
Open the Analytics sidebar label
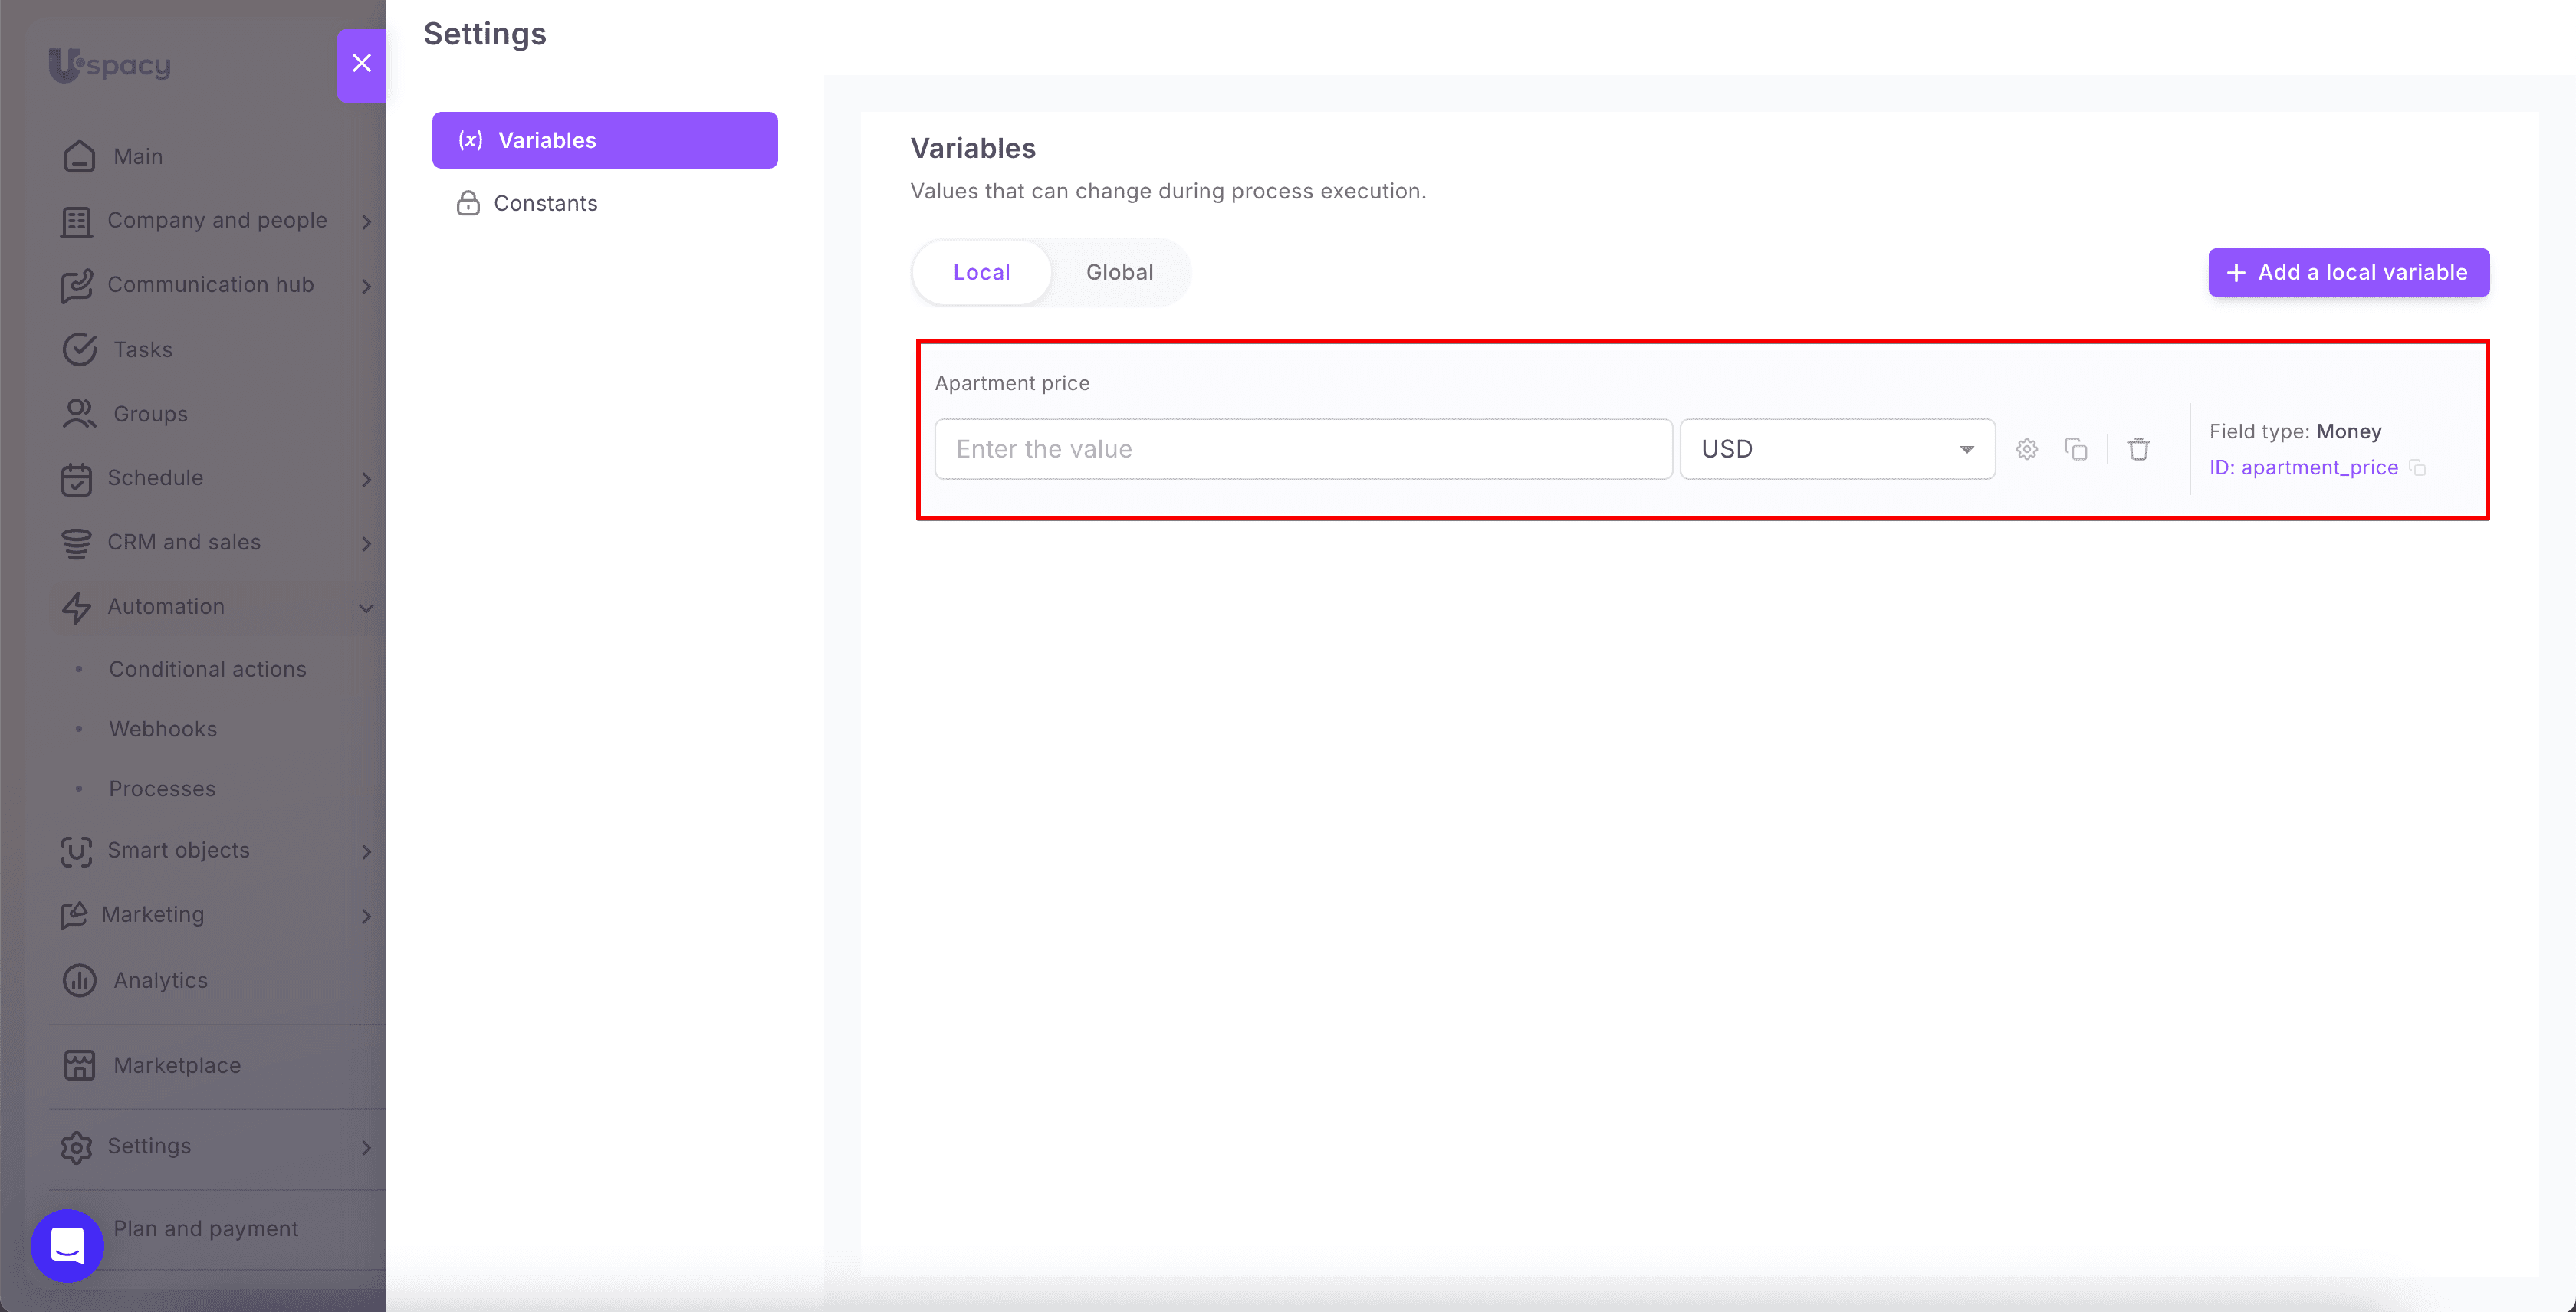[160, 980]
